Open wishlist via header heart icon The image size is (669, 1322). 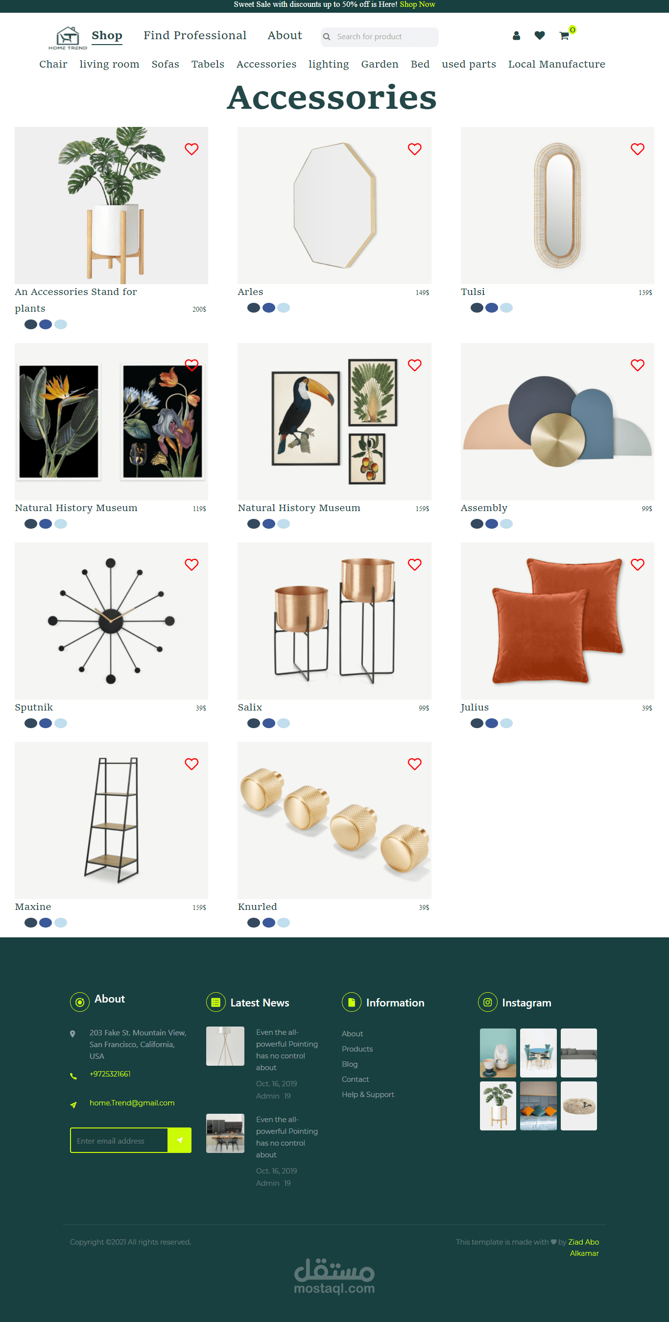click(539, 35)
